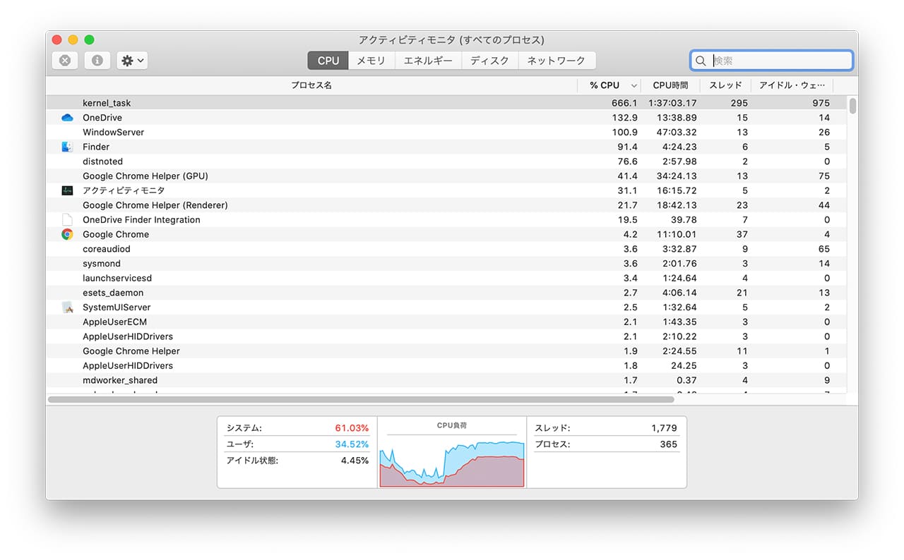Sort by スレッド column header
Screen dimensions: 904x560
[725, 85]
